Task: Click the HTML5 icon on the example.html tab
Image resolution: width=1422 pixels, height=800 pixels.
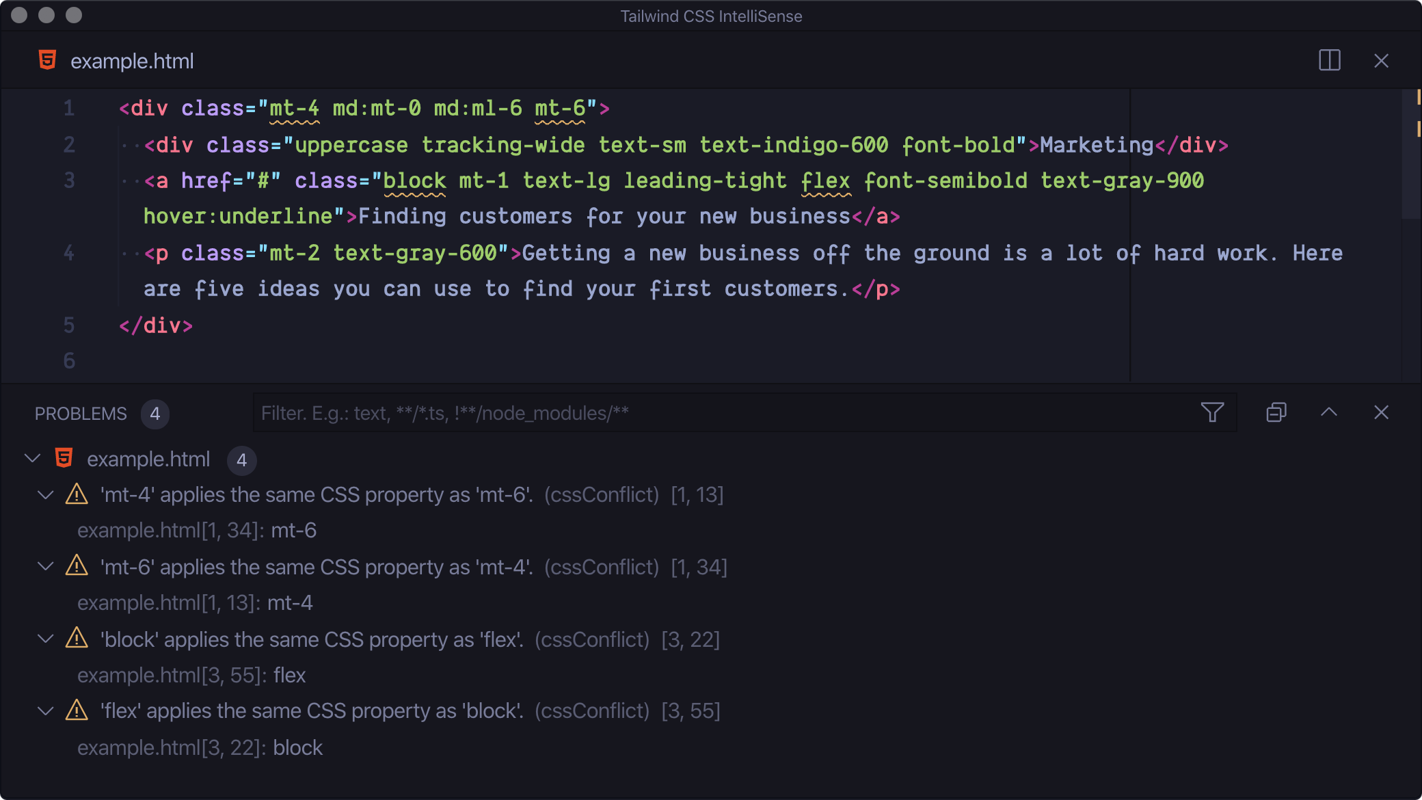Action: tap(46, 60)
